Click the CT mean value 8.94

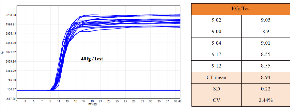[266, 78]
